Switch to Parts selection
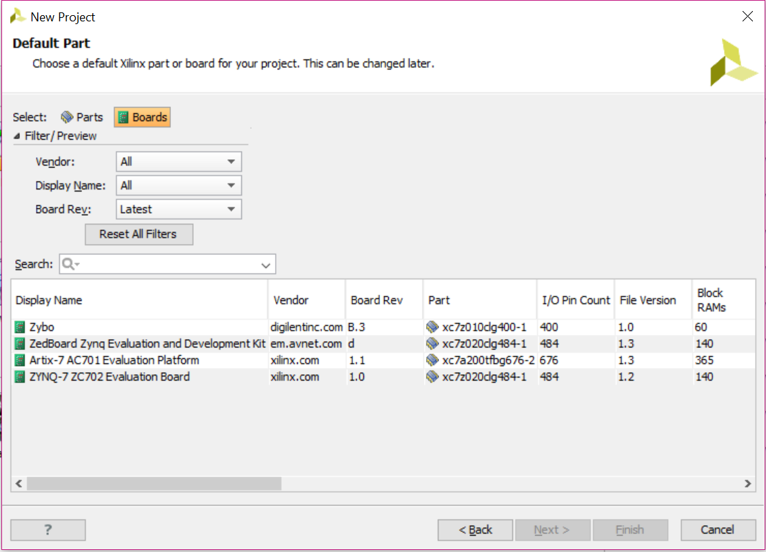This screenshot has width=766, height=552. pyautogui.click(x=81, y=117)
